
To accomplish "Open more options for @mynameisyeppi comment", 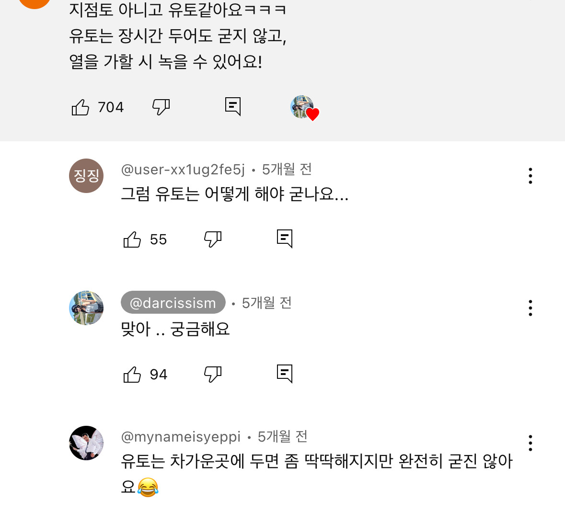I will coord(530,443).
